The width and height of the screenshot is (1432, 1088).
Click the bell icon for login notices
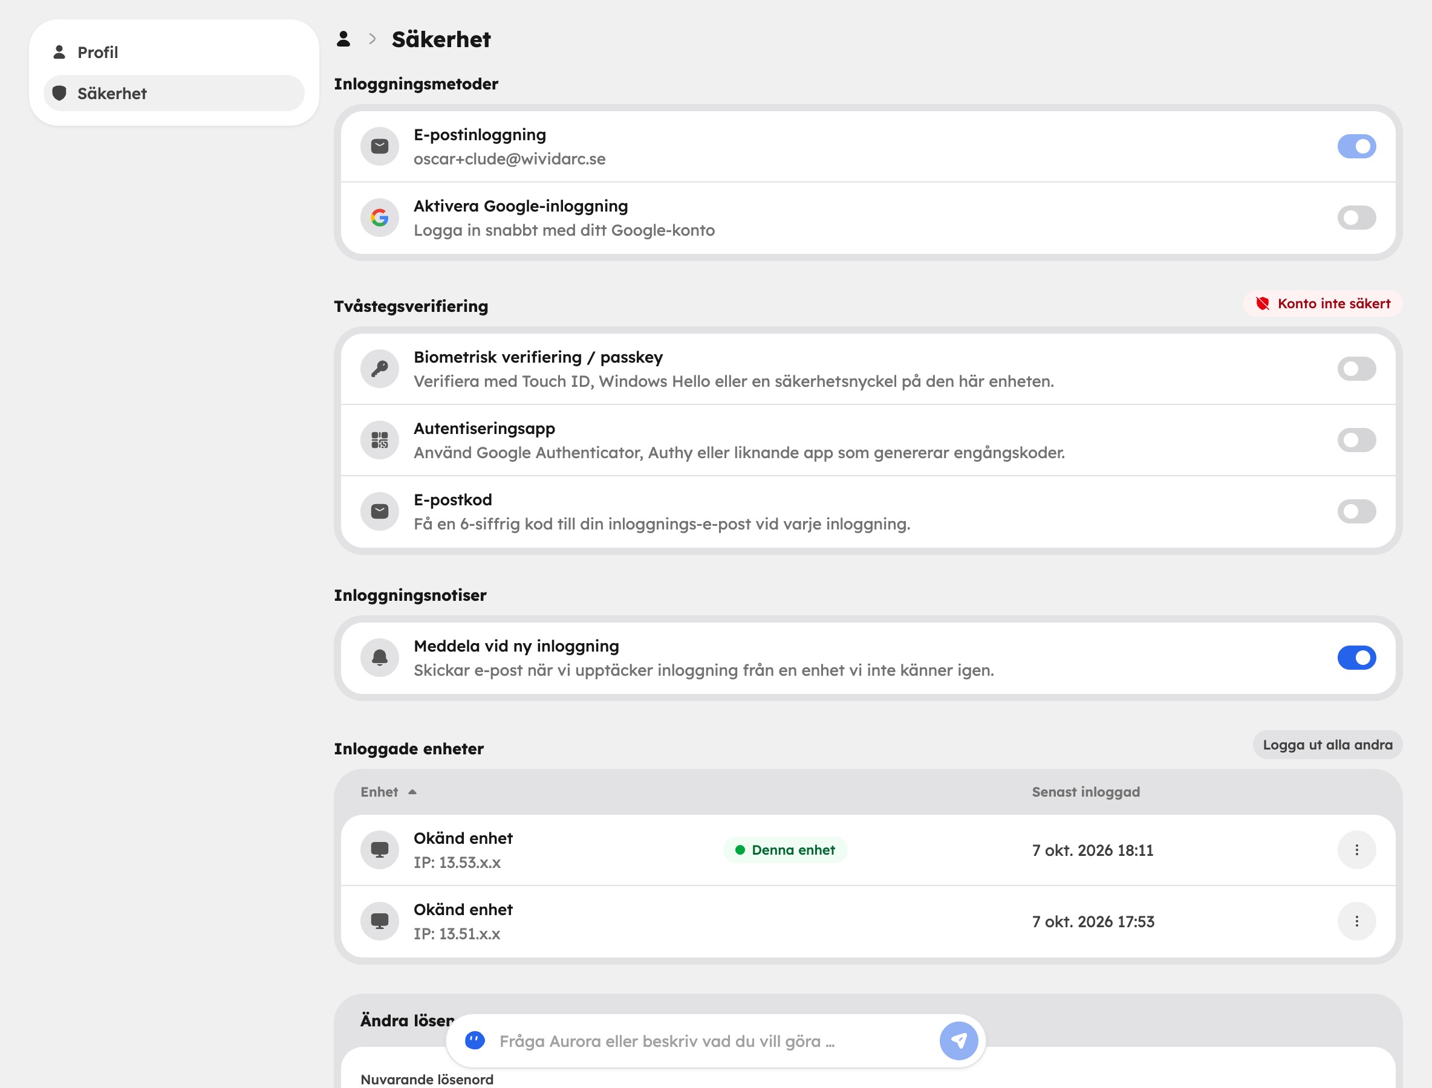tap(380, 658)
